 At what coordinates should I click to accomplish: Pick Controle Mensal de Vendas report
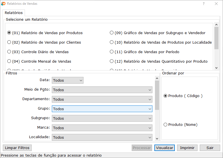pos(9,62)
